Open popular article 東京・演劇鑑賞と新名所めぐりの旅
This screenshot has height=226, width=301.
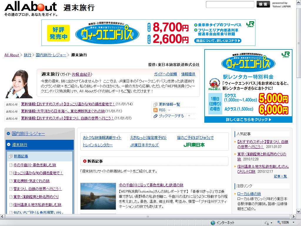click(262, 157)
